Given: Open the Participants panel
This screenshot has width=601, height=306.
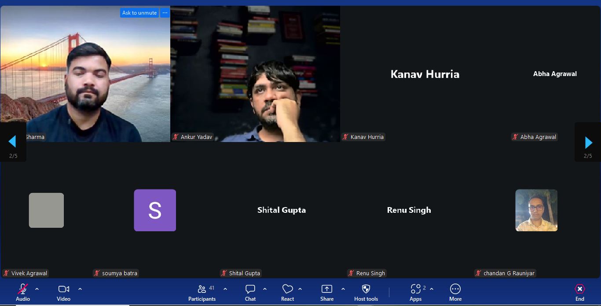Looking at the screenshot, I should 202,289.
